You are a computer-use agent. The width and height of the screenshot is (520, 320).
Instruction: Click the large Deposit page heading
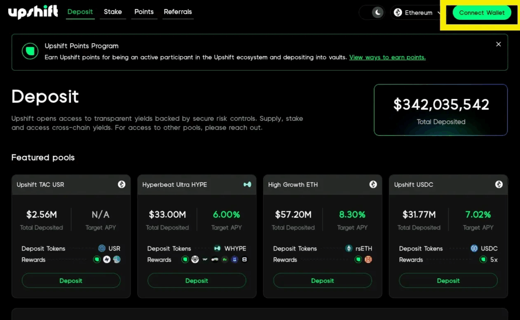click(45, 97)
